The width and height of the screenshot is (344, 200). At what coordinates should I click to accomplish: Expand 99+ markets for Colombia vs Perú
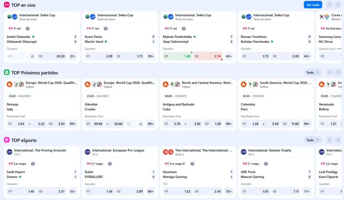(x=307, y=124)
